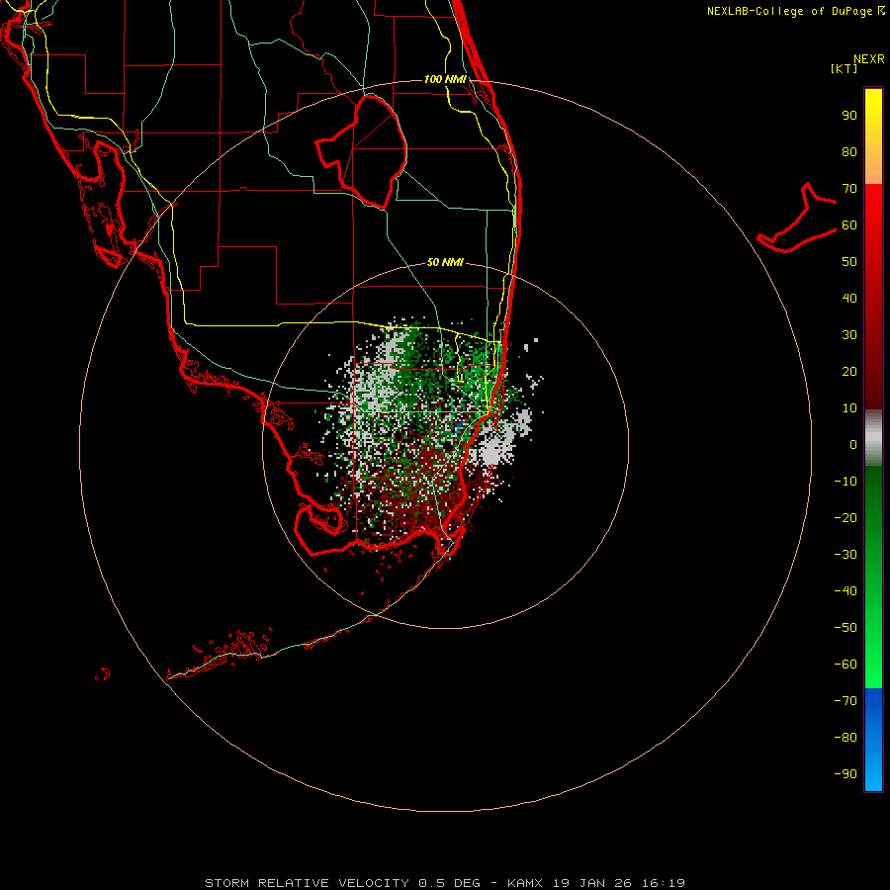This screenshot has height=890, width=890.
Task: Click the -50 value on the velocity scale
Action: [x=845, y=628]
